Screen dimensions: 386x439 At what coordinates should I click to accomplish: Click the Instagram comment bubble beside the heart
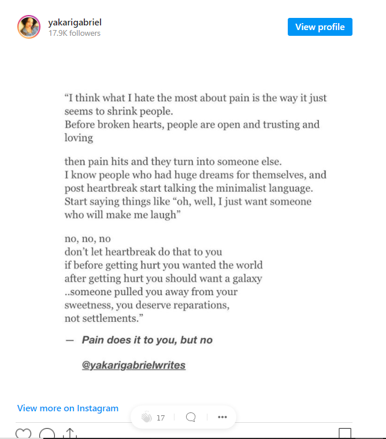point(47,433)
